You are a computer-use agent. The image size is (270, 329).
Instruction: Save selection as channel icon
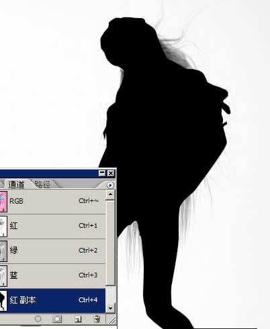click(x=57, y=319)
